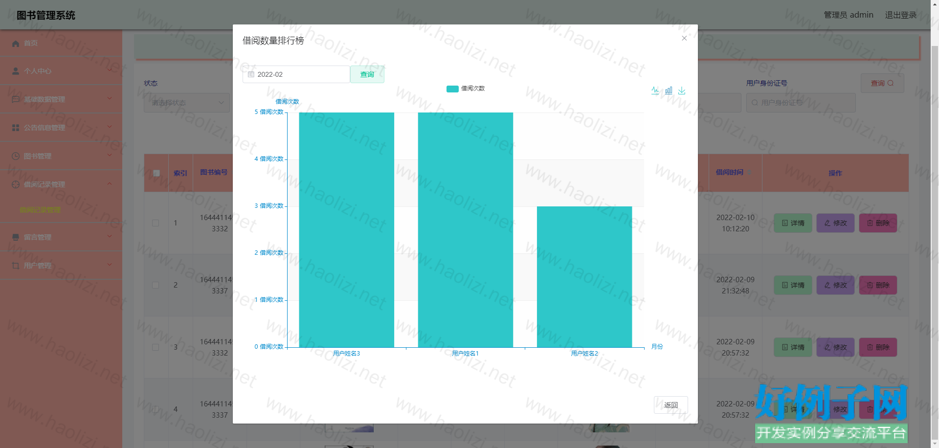Check the checkbox for row index 1
Image resolution: width=939 pixels, height=448 pixels.
coord(156,223)
